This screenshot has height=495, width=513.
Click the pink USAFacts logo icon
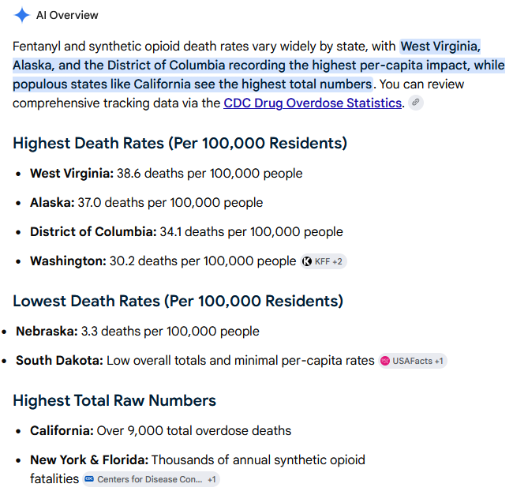pos(385,361)
